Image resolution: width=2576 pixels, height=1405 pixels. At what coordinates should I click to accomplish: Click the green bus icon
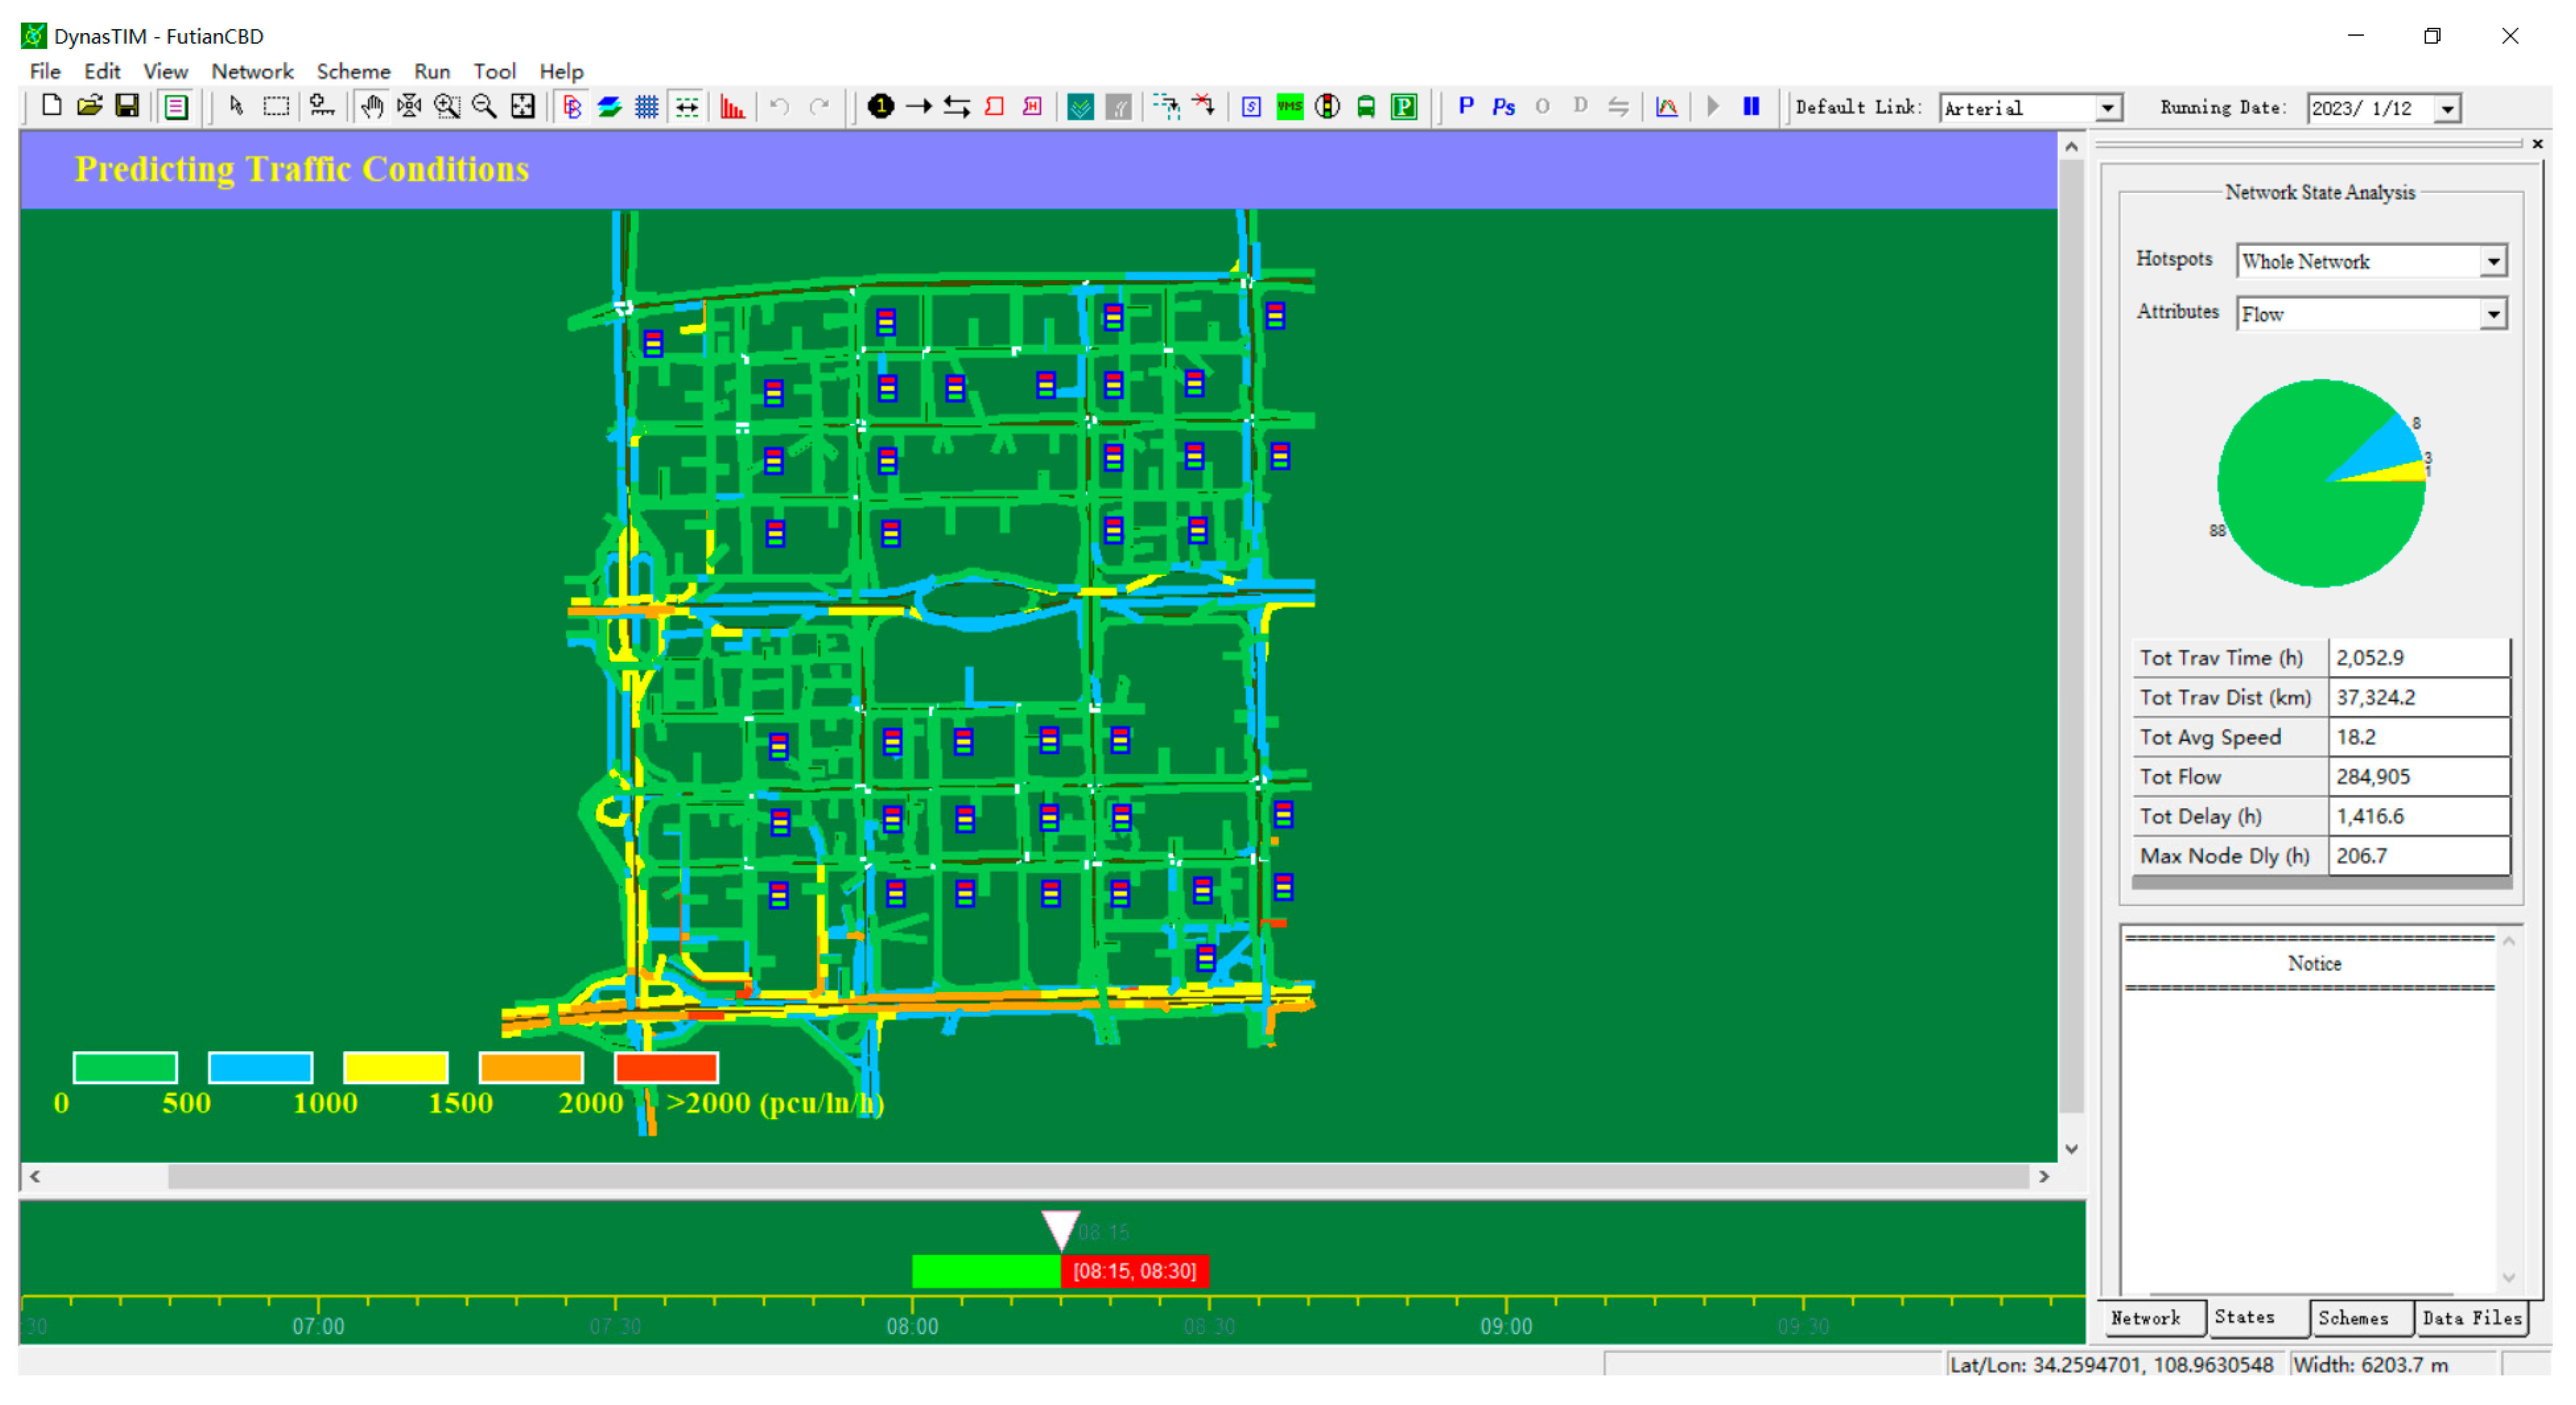(x=1365, y=106)
